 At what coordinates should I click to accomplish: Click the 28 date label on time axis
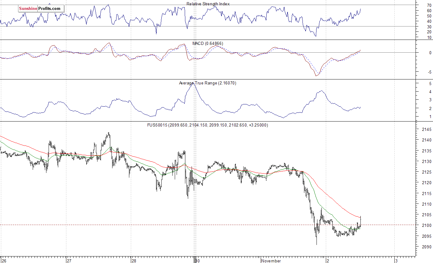coord(134,261)
